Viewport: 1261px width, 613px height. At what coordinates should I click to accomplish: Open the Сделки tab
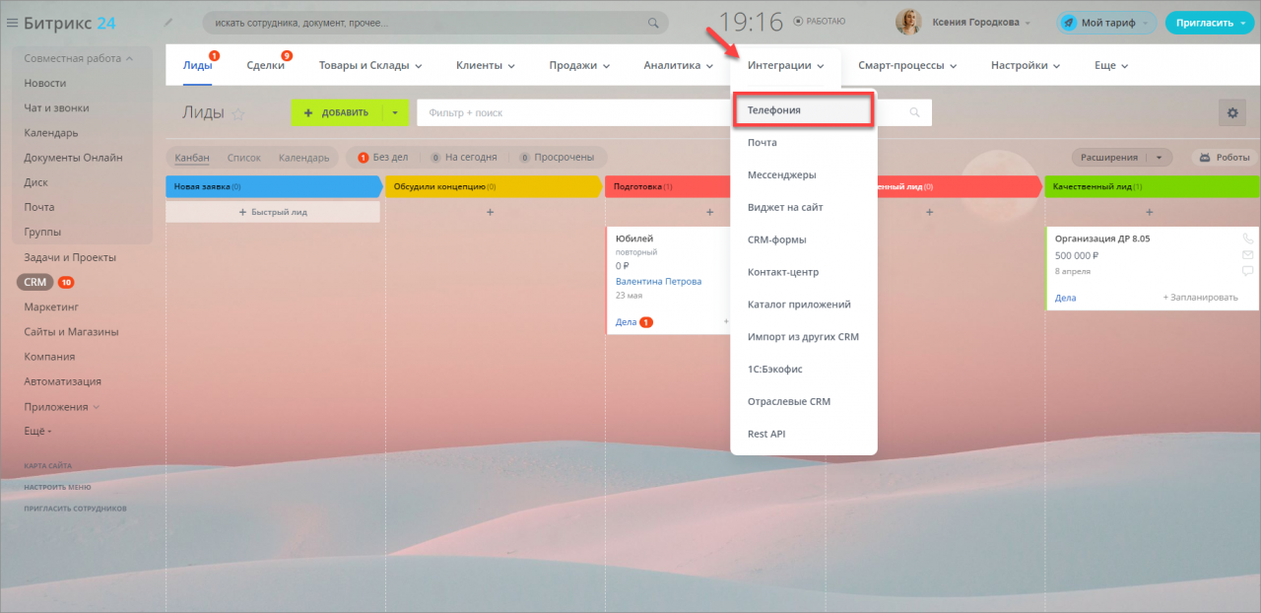tap(265, 66)
